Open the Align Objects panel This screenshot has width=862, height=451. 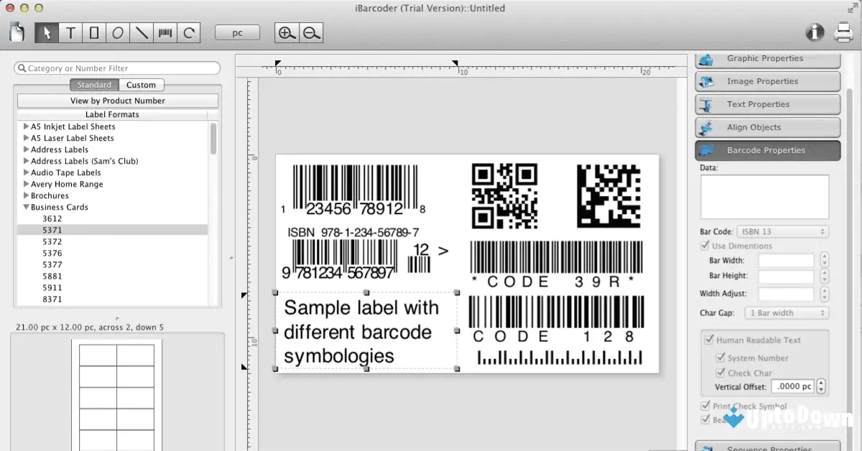767,127
